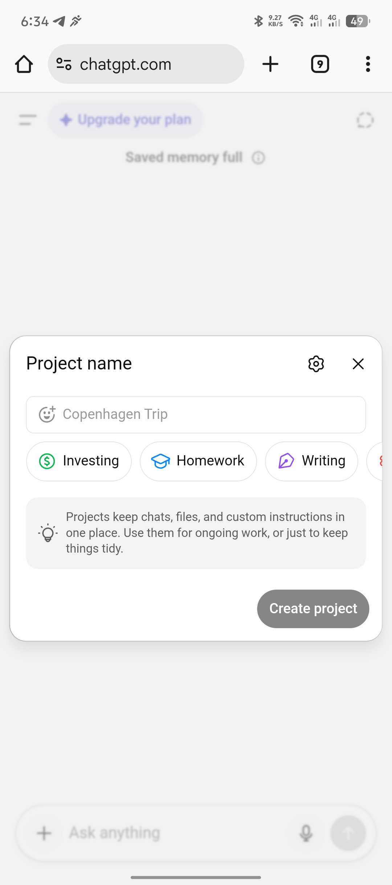This screenshot has width=392, height=885.
Task: Choose the Homework project suggestion
Action: point(198,461)
